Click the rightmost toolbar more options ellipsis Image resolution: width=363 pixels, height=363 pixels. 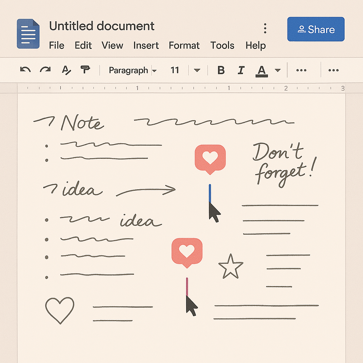click(x=333, y=71)
